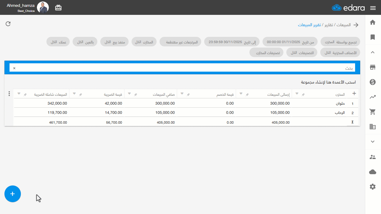Open المرتجعات غير مقتطعة filter chip
381x214 pixels.
point(181,42)
